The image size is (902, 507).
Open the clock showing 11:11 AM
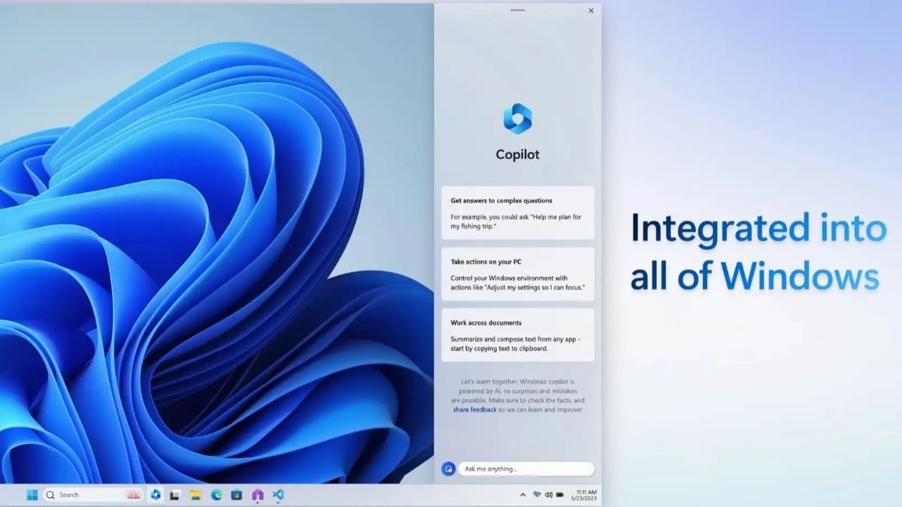point(586,492)
